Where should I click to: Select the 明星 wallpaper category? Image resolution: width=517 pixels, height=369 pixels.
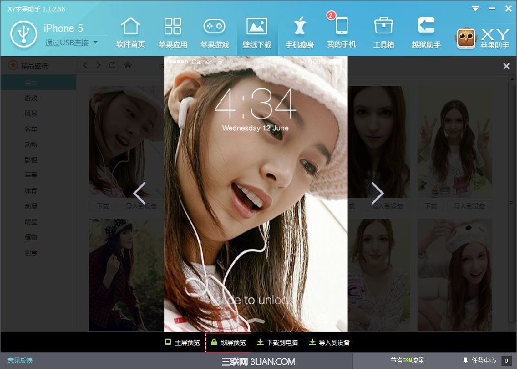pos(30,222)
